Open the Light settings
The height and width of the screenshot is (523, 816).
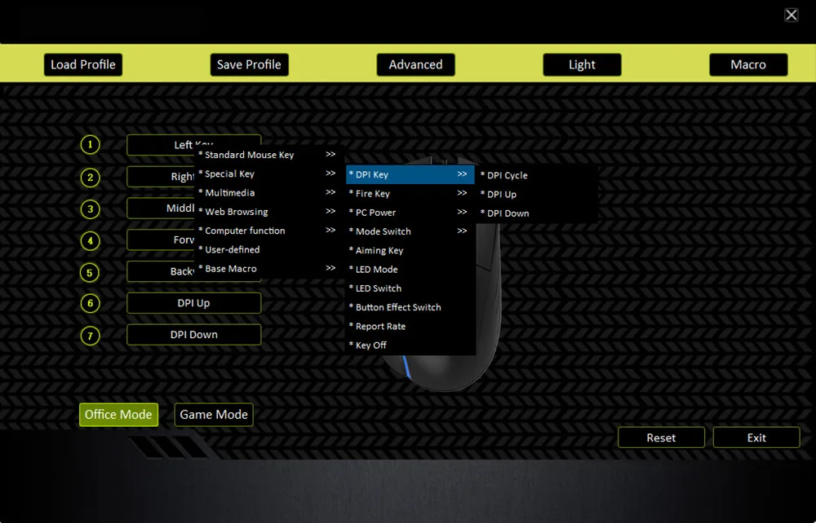pyautogui.click(x=582, y=64)
